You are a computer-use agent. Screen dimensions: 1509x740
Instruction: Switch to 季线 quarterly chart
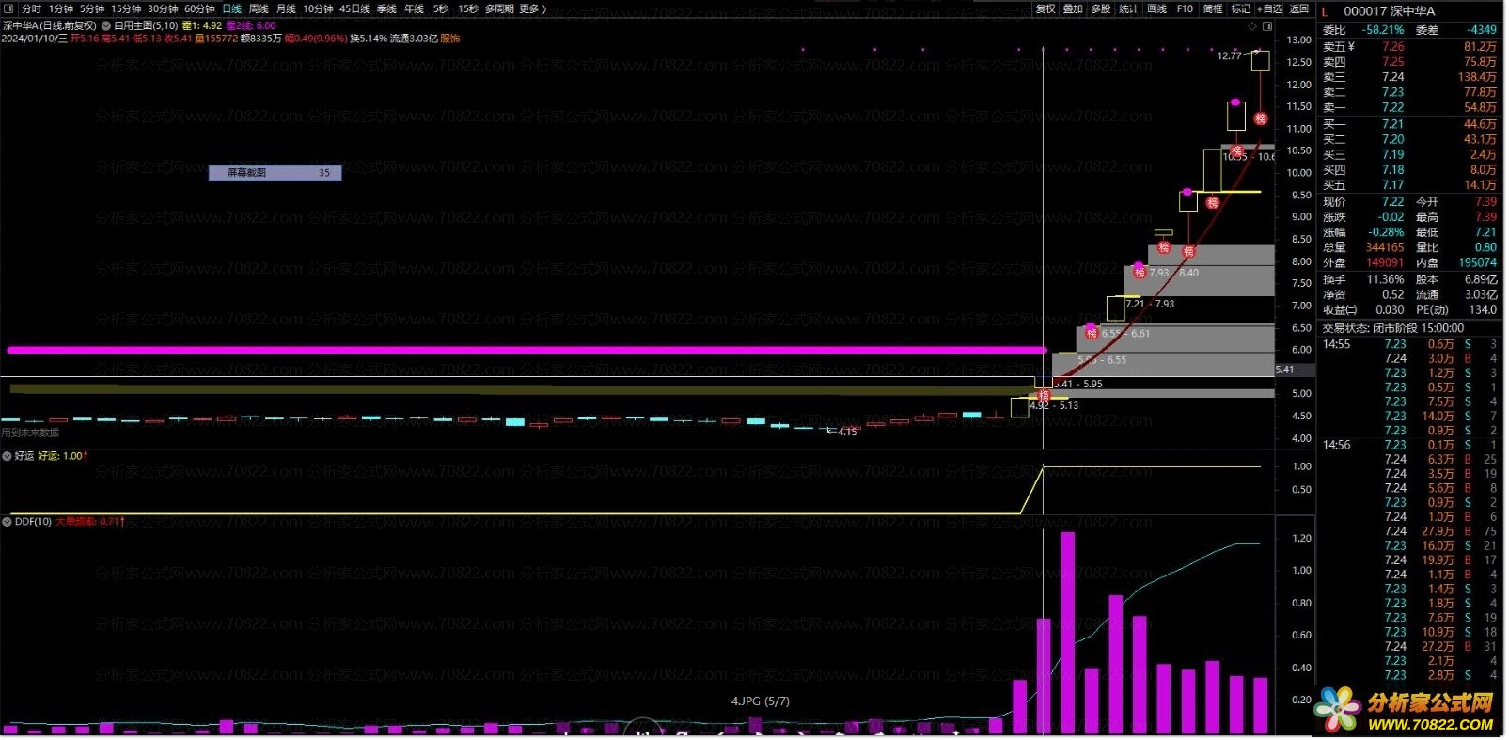[386, 8]
